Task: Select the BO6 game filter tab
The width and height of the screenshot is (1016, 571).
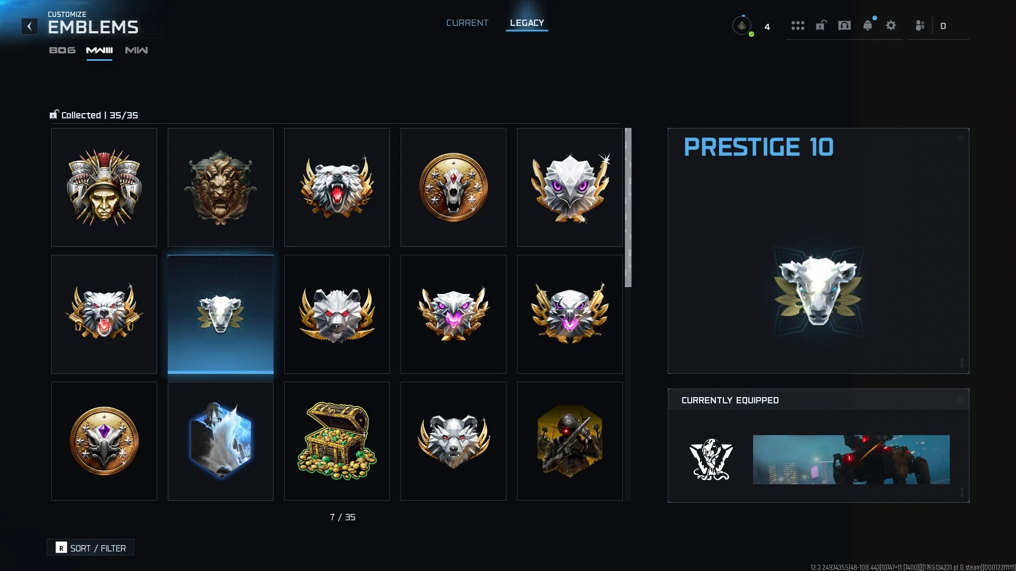Action: pyautogui.click(x=62, y=50)
